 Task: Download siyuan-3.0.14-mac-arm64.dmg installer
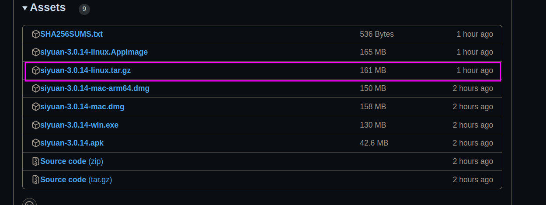click(x=95, y=88)
